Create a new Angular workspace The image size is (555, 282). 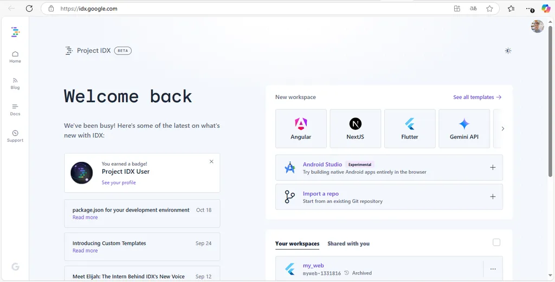(x=301, y=129)
